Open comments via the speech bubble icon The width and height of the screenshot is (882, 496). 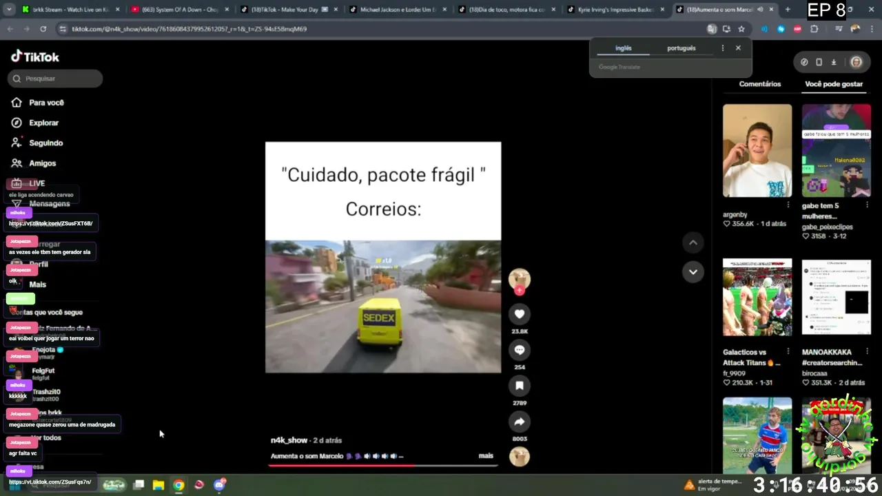(520, 350)
